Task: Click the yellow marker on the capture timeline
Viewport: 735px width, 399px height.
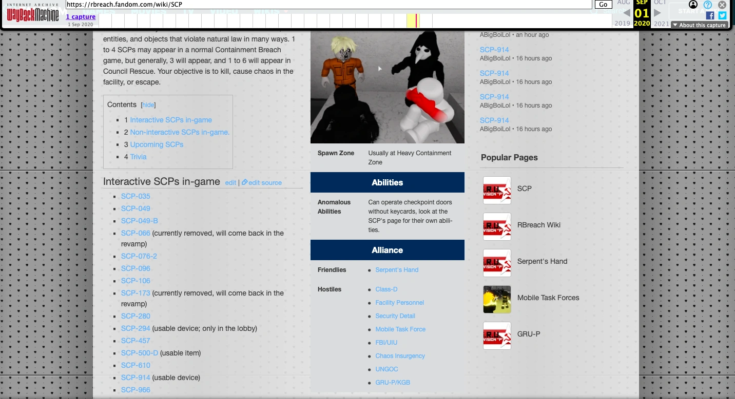Action: [414, 19]
